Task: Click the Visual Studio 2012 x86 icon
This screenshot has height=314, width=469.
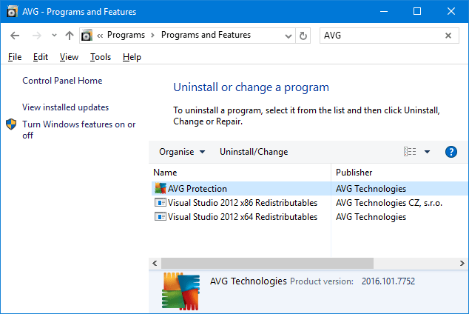Action: point(160,203)
